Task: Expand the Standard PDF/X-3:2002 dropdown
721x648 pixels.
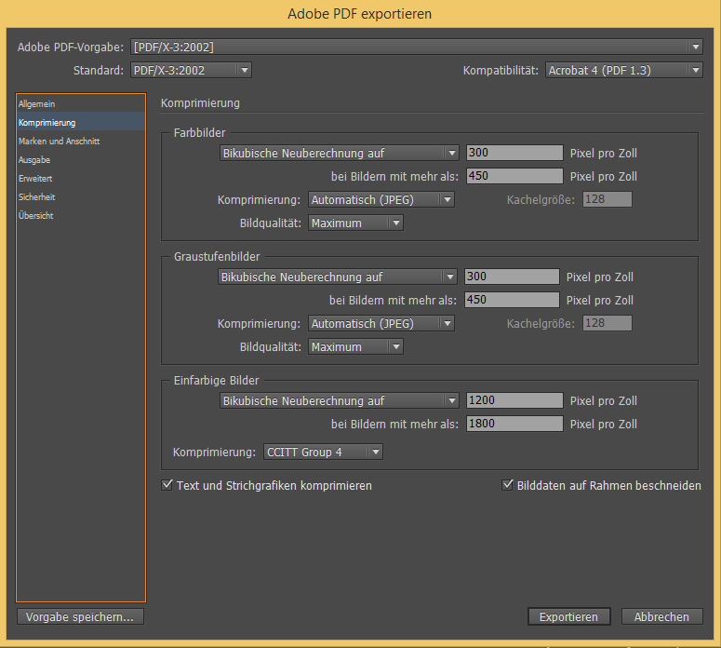Action: 191,70
